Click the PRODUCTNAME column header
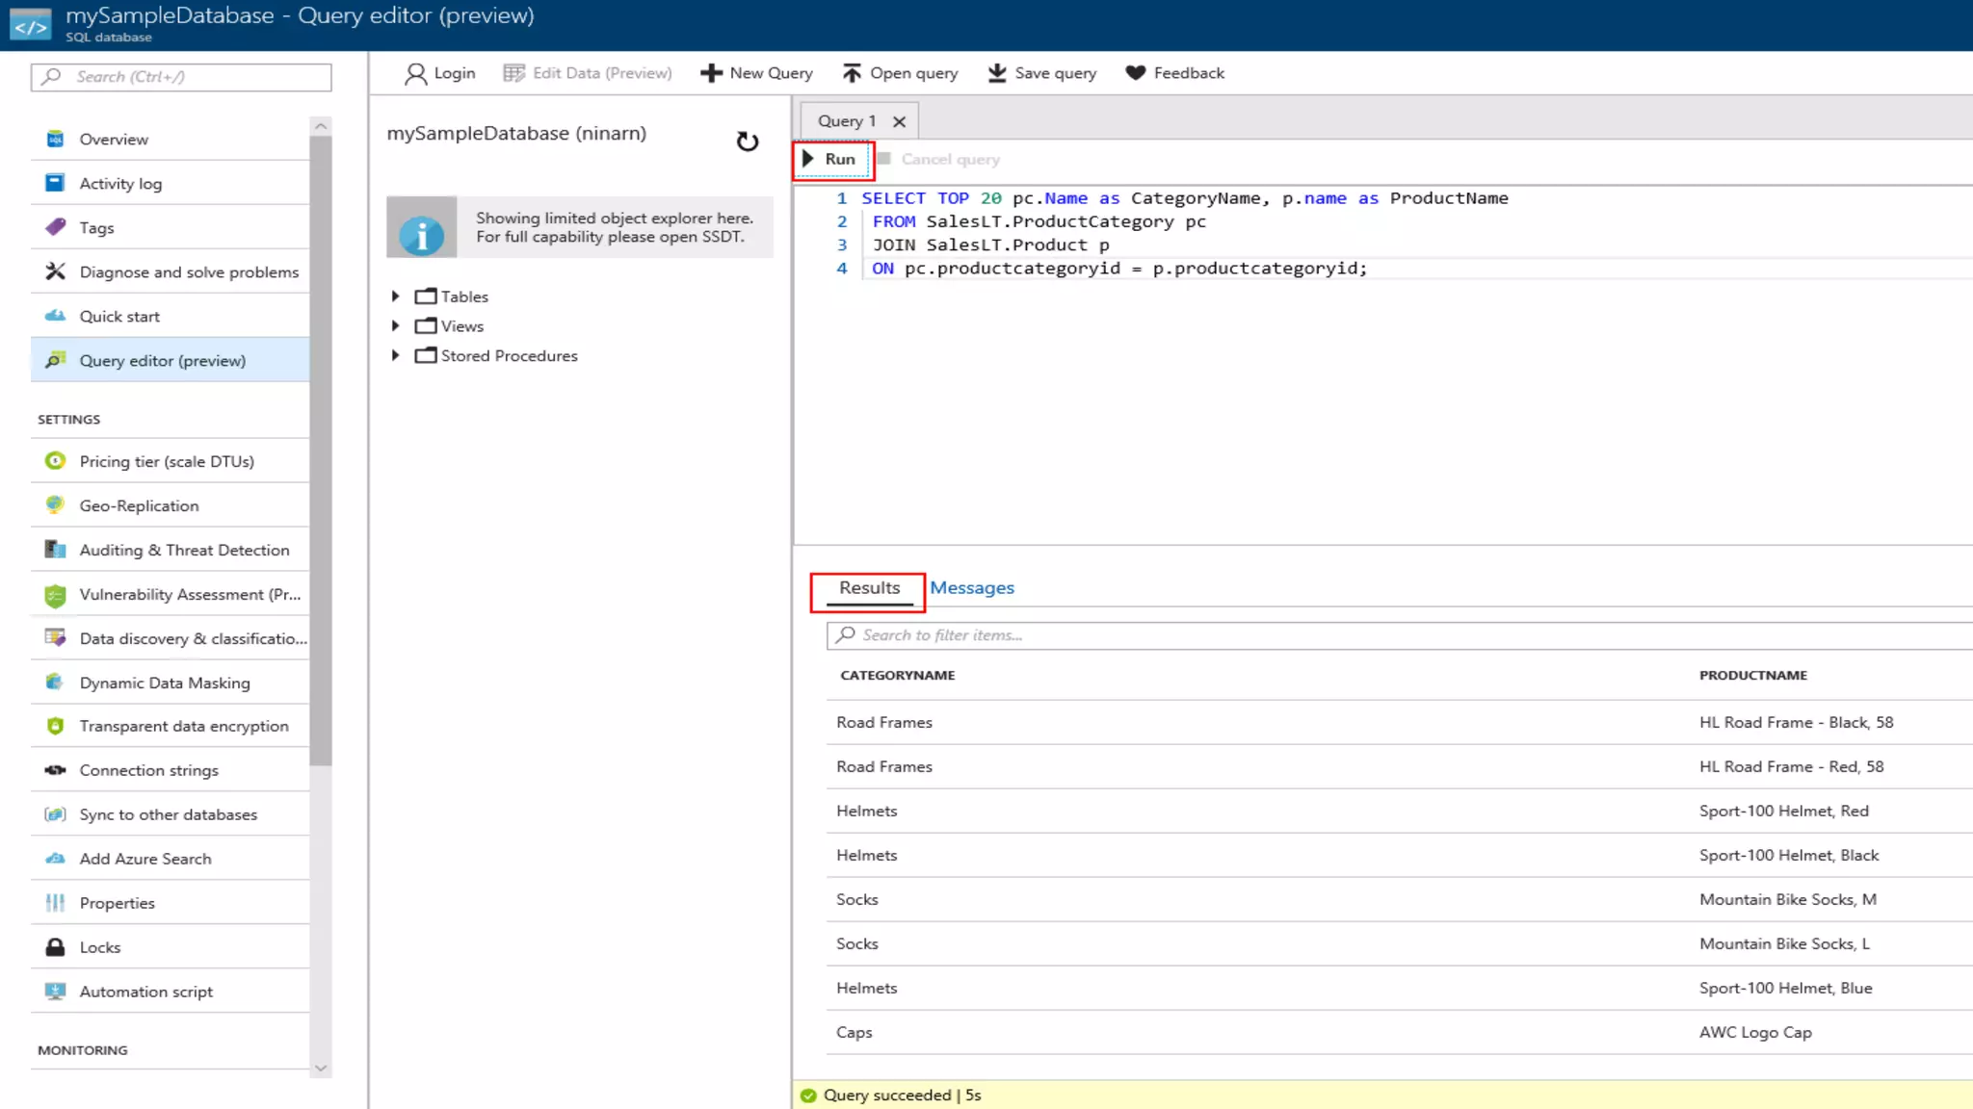1973x1109 pixels. 1752,675
